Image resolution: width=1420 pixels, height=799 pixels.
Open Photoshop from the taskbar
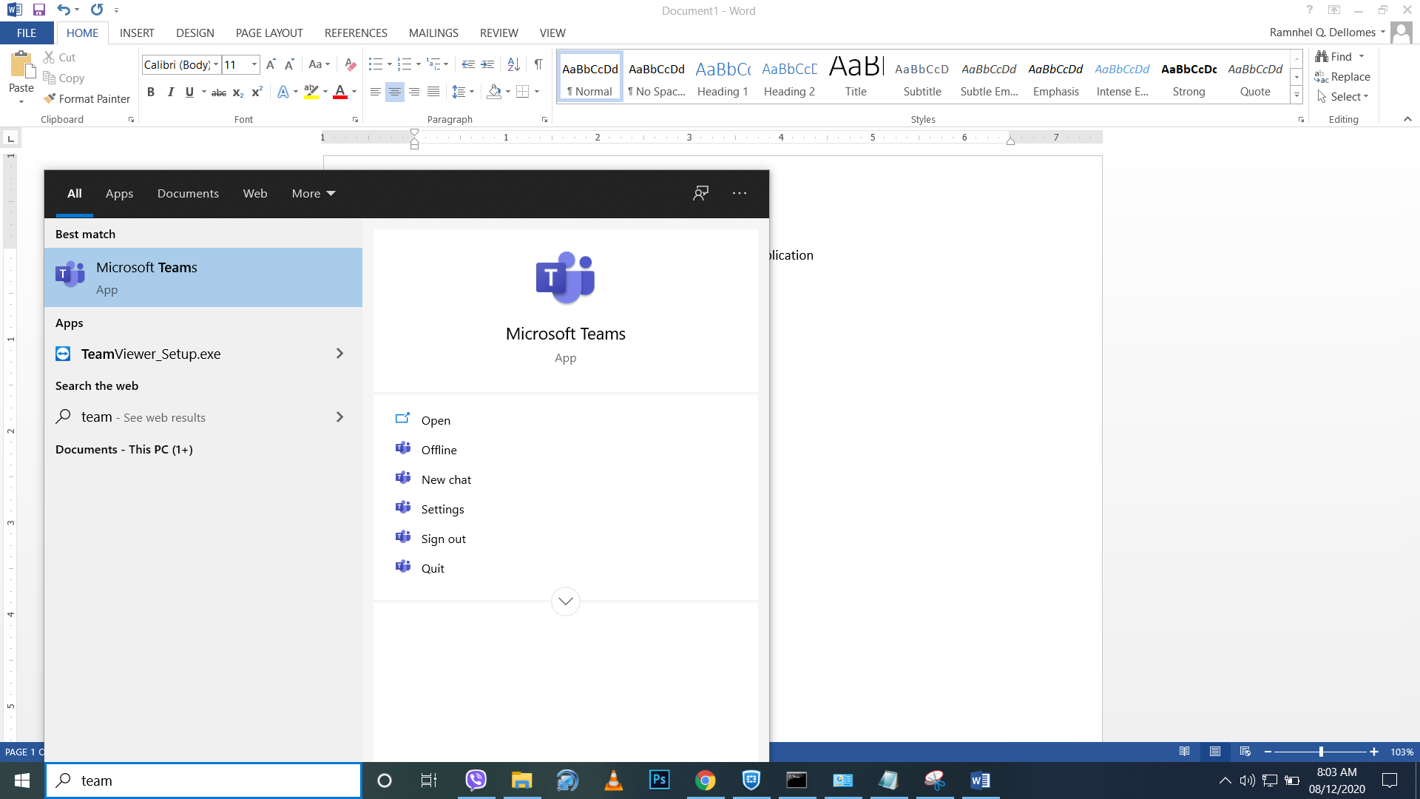click(659, 780)
